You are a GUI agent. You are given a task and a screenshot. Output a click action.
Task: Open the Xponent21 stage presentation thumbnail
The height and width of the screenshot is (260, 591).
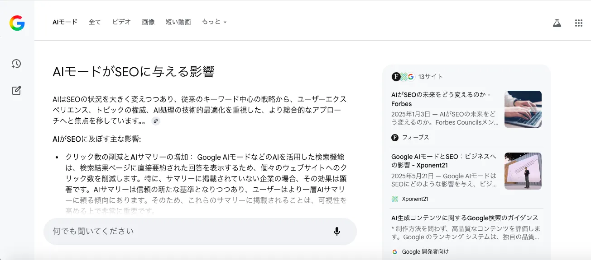click(523, 171)
